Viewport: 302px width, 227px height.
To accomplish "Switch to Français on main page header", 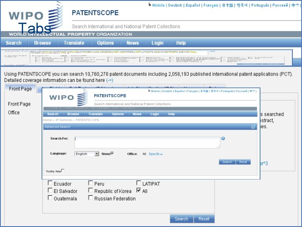I will click(211, 5).
